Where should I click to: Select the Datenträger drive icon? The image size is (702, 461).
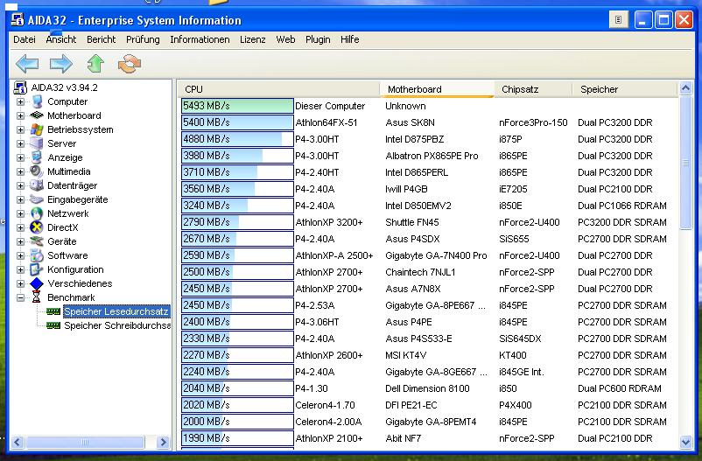[x=37, y=185]
